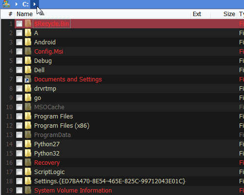
Task: Check the box for $Recycle.Bin
Action: (x=19, y=24)
